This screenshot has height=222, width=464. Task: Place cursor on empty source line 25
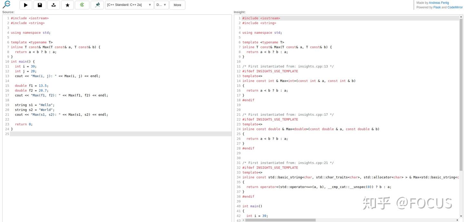click(121, 134)
